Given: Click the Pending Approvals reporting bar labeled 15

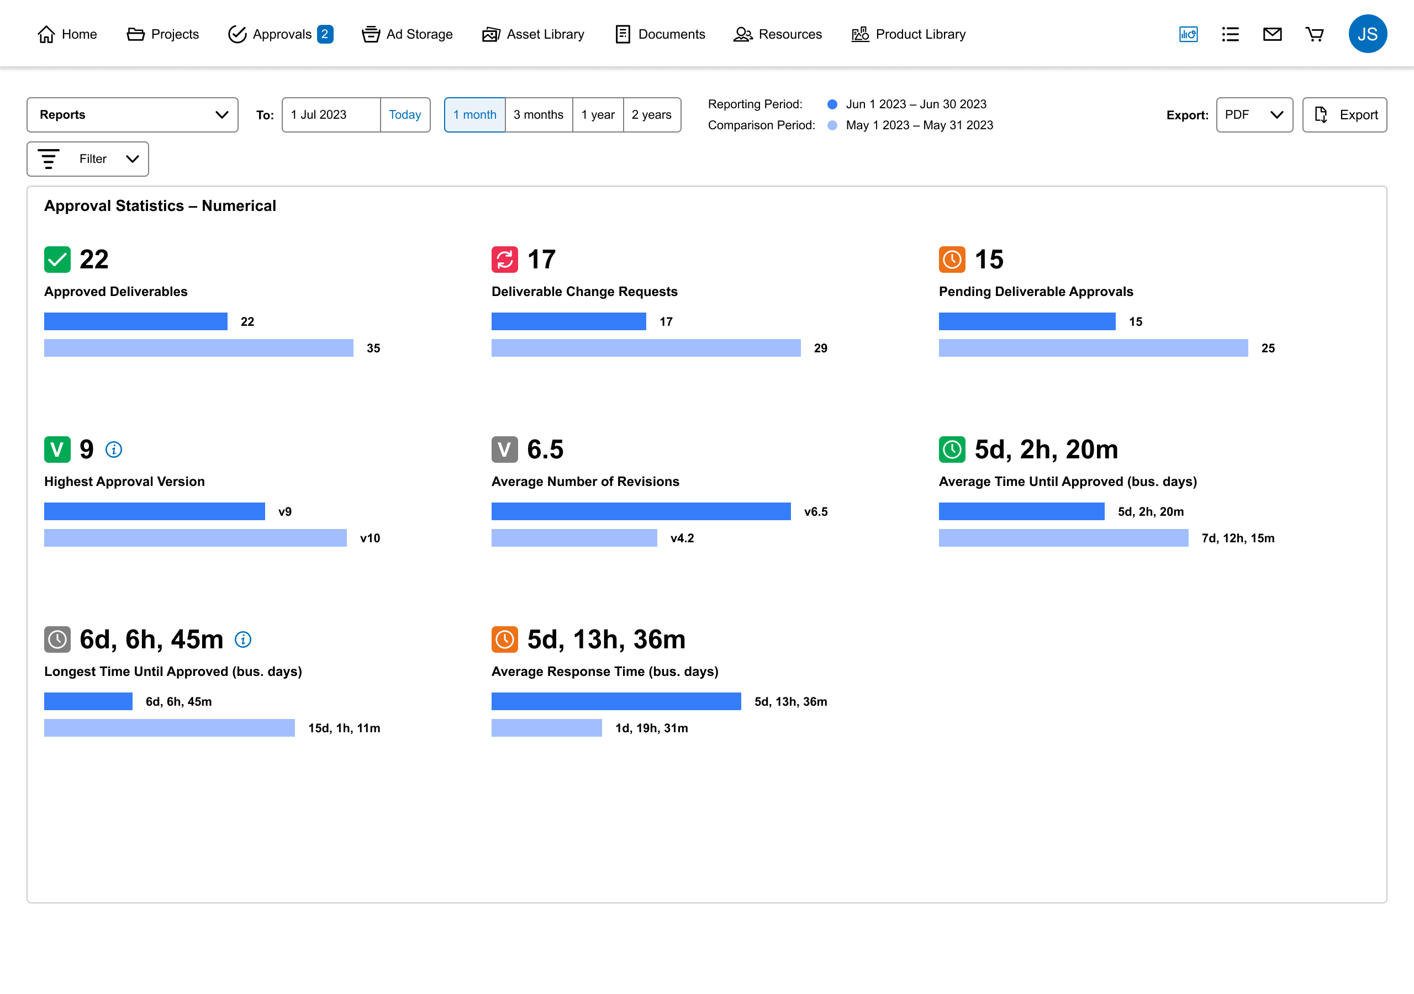Looking at the screenshot, I should click(x=1027, y=321).
